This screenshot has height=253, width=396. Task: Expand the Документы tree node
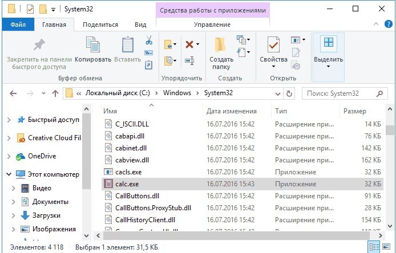tap(13, 202)
